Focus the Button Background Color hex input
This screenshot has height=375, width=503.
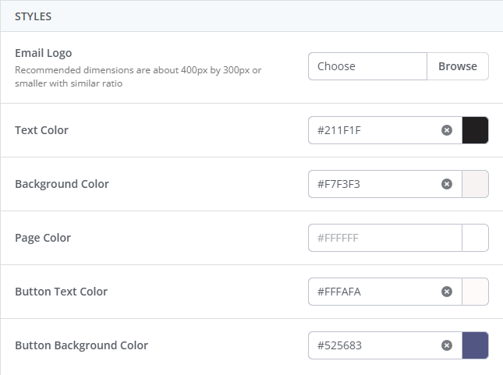(x=374, y=345)
